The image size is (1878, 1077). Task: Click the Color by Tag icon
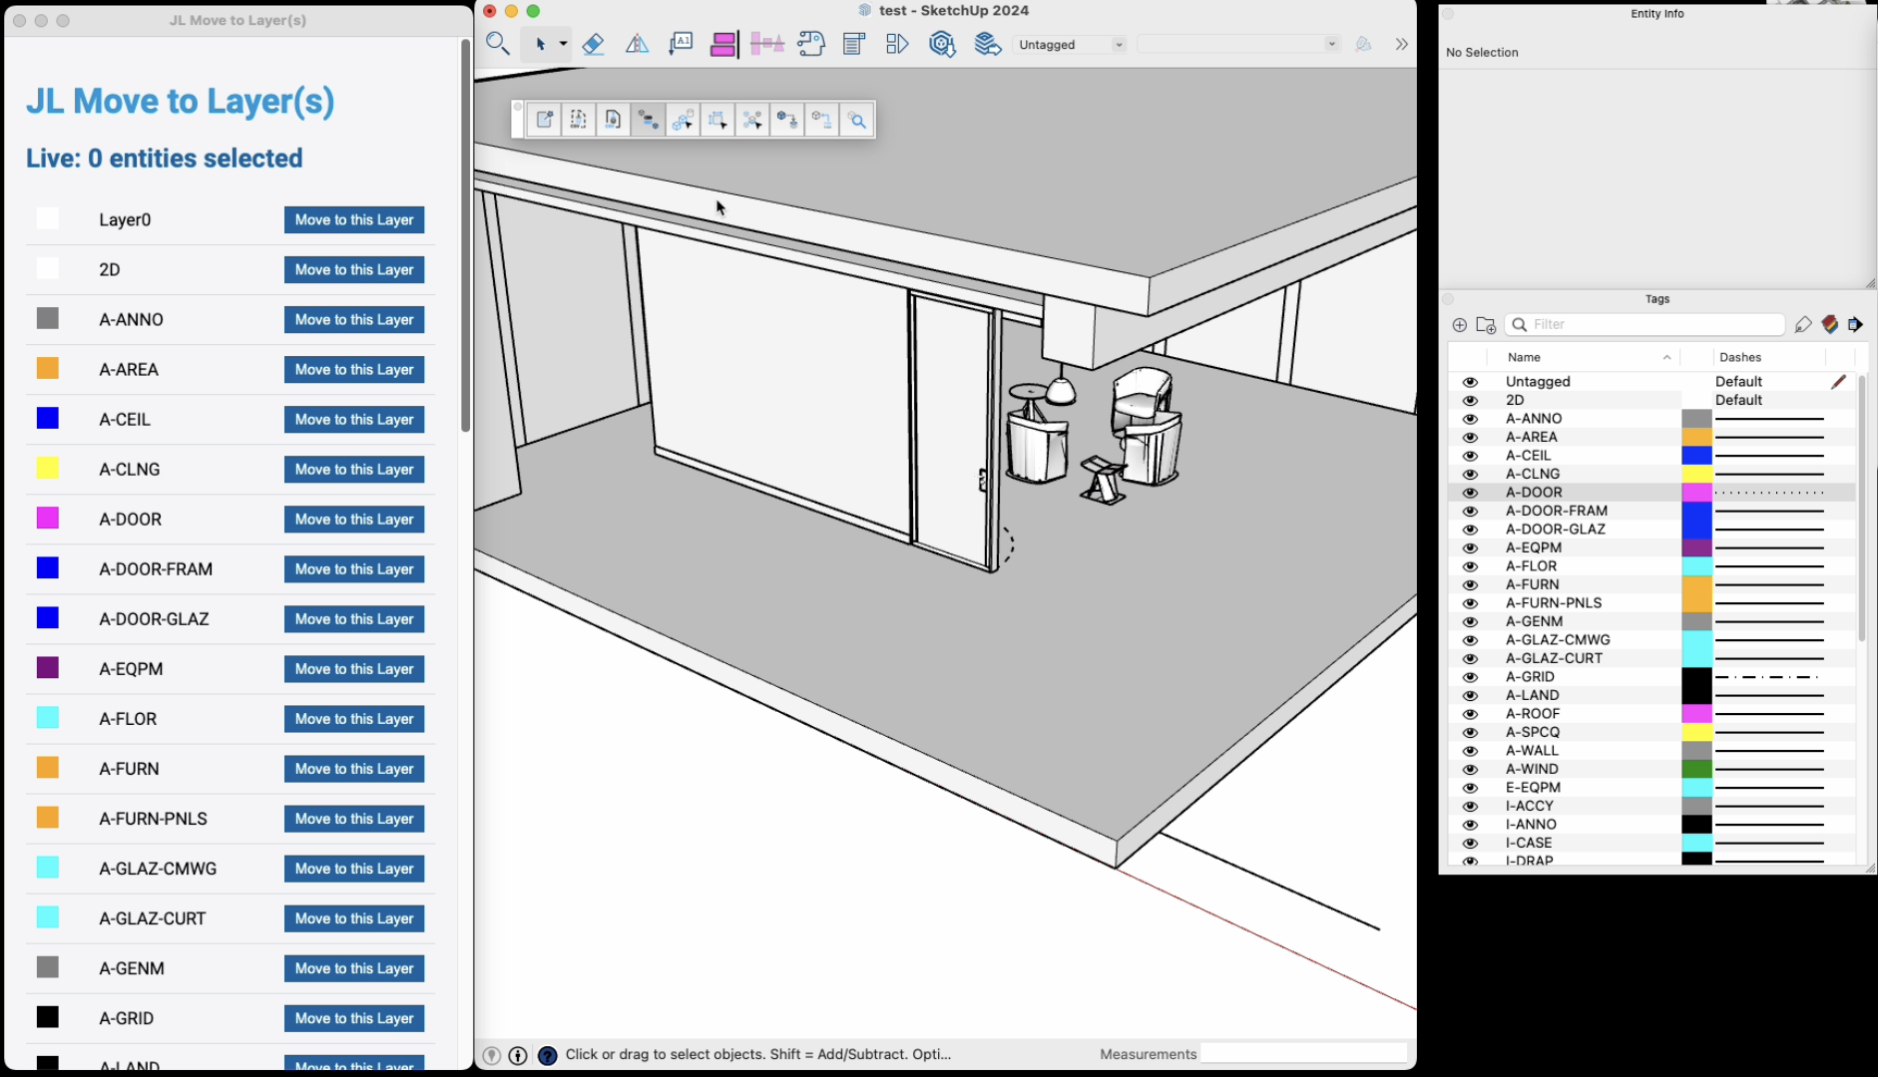click(x=1829, y=324)
